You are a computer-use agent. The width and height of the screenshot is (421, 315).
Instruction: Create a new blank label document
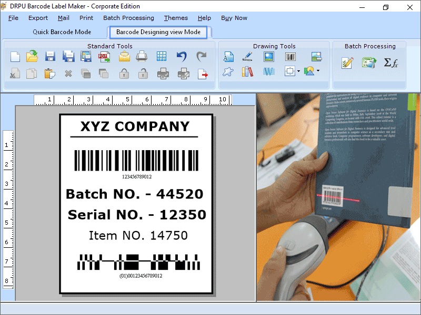[x=15, y=57]
